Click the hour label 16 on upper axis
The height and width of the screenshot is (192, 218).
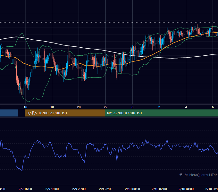click(x=25, y=107)
